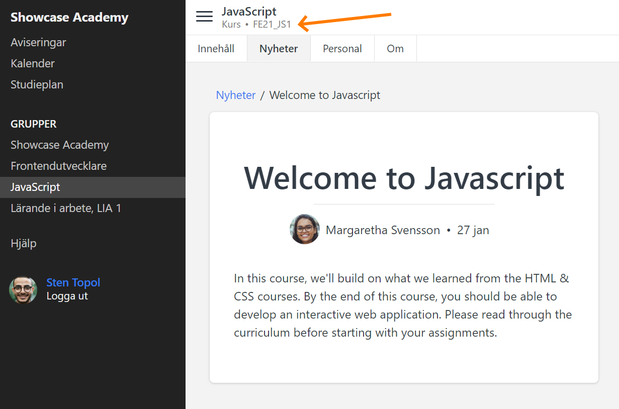Click the Showcase Academy sidebar title
This screenshot has width=619, height=409.
(69, 17)
